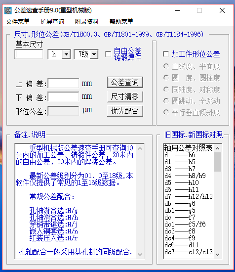Click the 上偏差 output field

[x=63, y=84]
